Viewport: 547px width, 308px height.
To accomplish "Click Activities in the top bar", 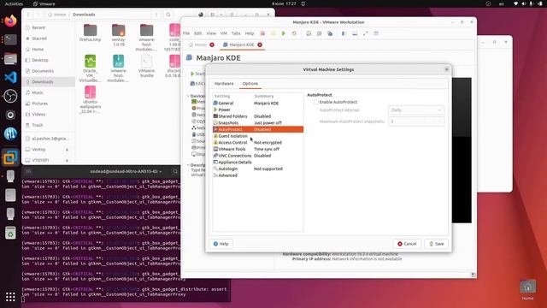I will click(x=14, y=3).
